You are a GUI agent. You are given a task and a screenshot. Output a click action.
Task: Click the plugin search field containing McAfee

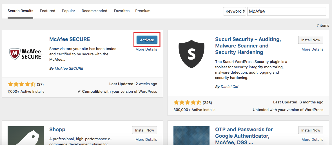pyautogui.click(x=286, y=11)
